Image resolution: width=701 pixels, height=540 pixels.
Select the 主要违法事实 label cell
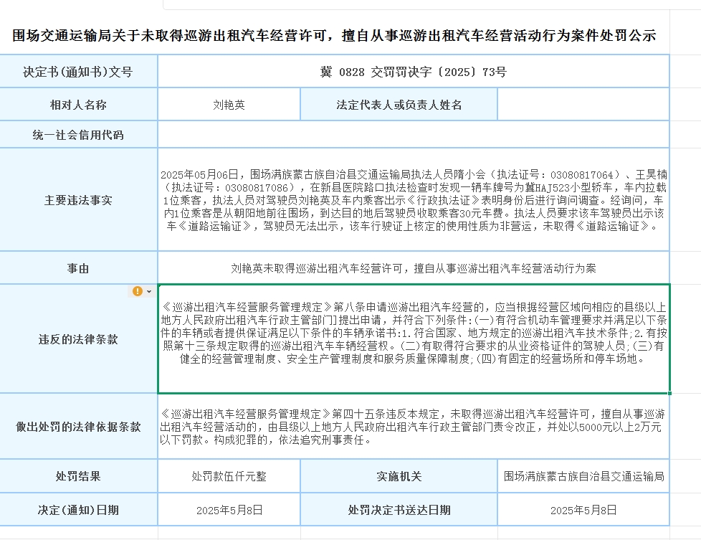(x=78, y=200)
